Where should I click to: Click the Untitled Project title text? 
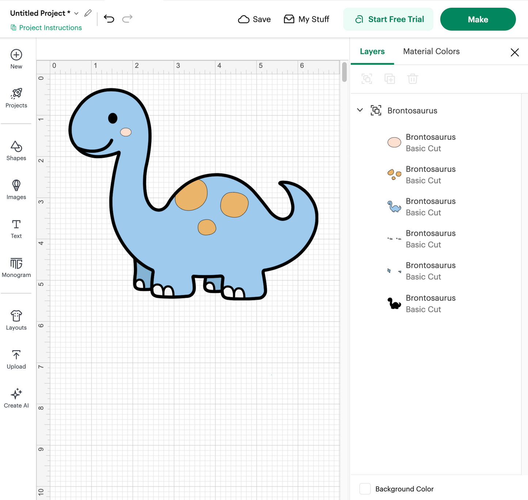[40, 13]
